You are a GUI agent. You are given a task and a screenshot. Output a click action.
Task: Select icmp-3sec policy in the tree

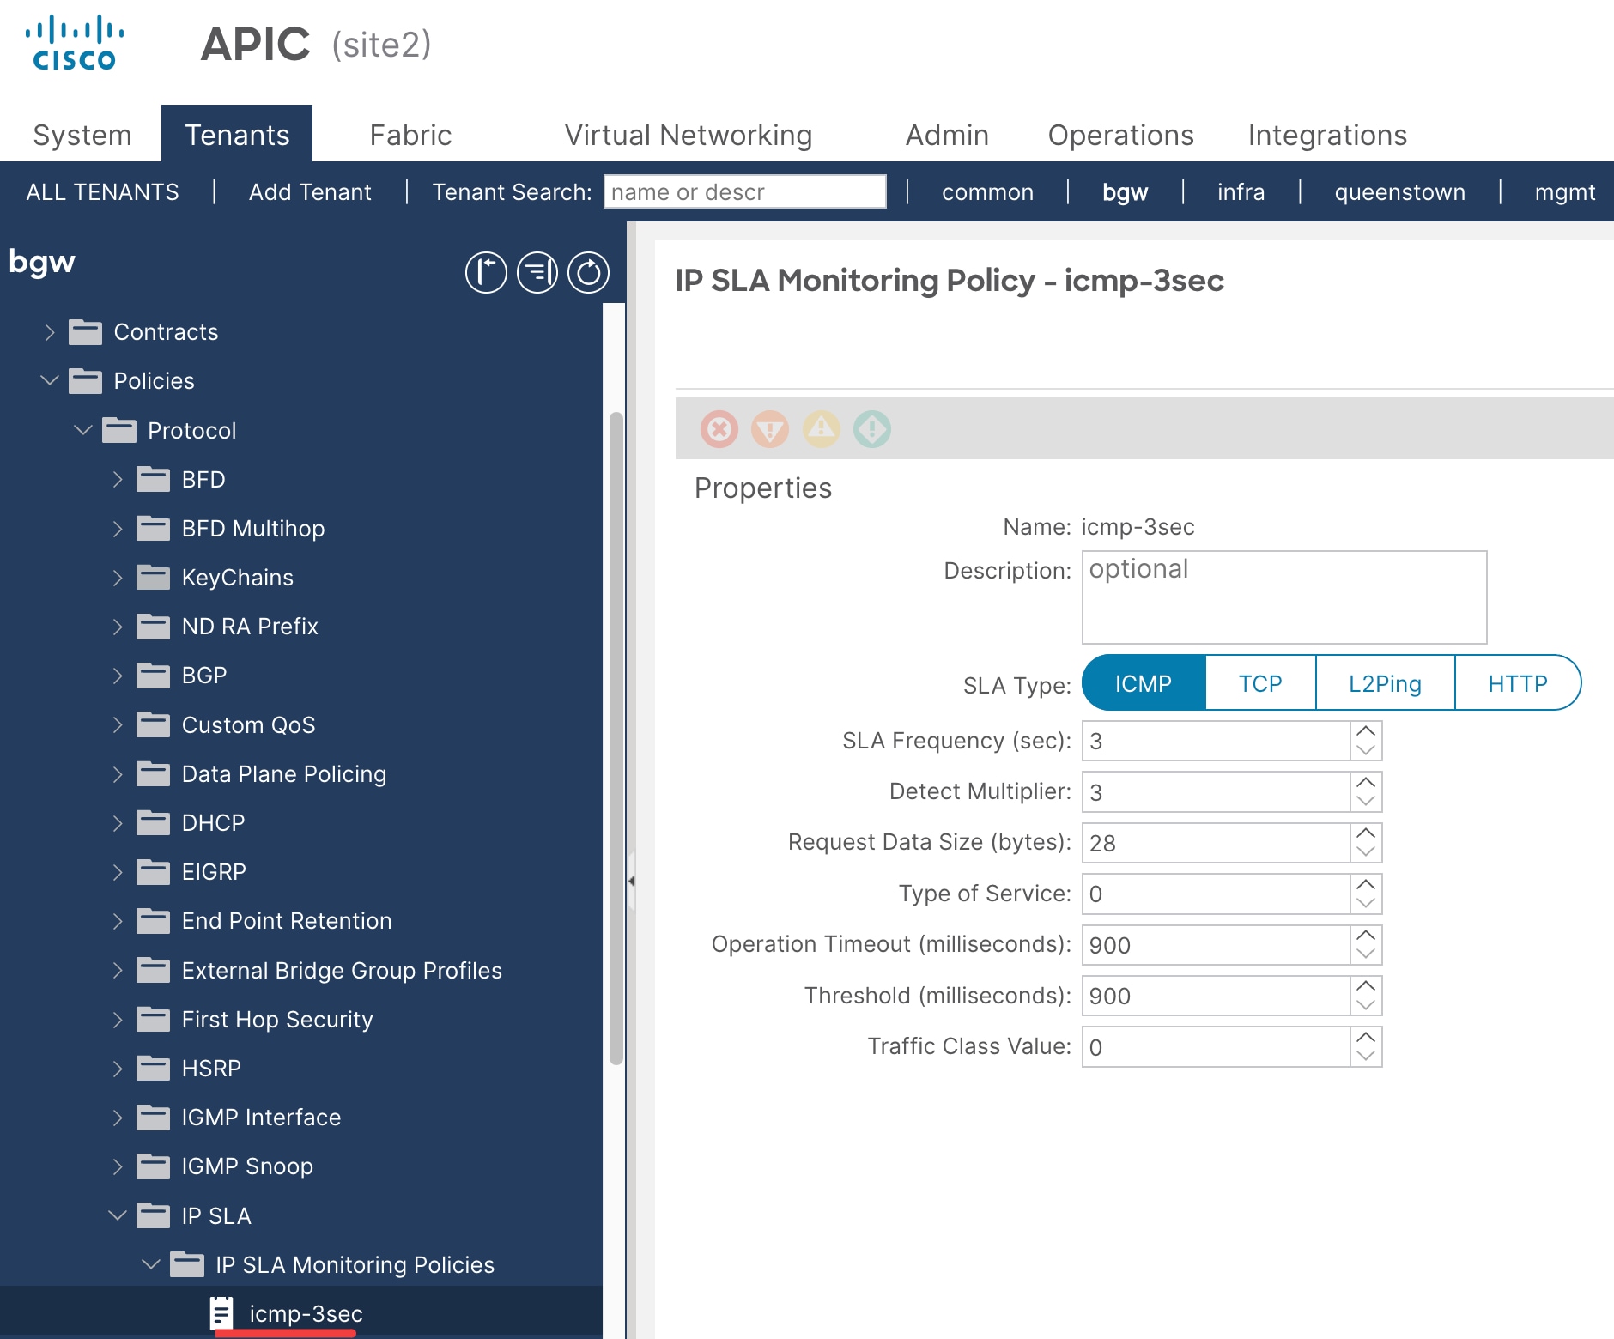[x=306, y=1313]
